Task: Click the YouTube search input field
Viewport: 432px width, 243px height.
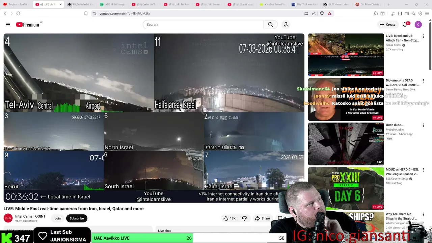Action: 203,25
